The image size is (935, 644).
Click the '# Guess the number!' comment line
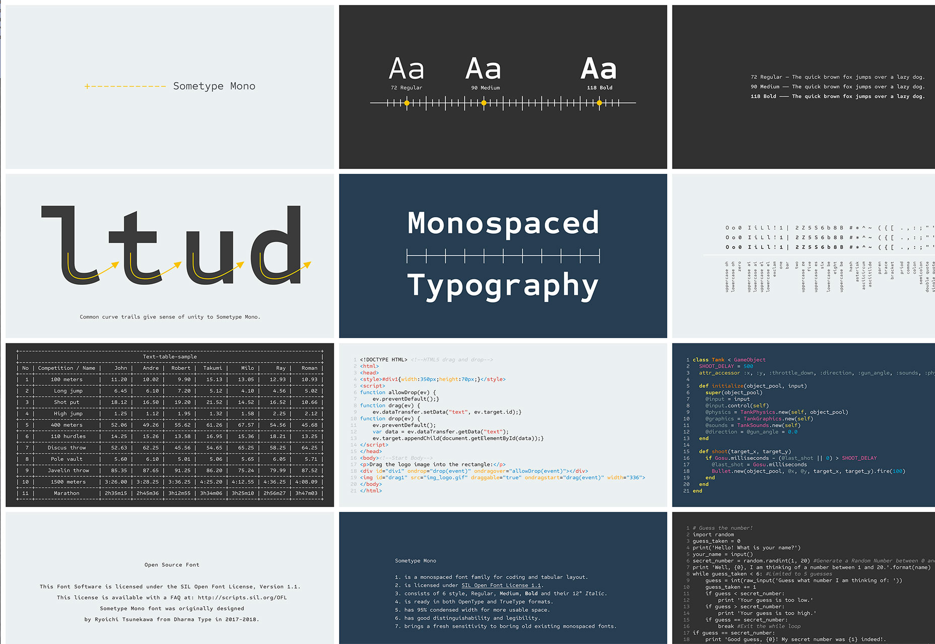coord(722,528)
